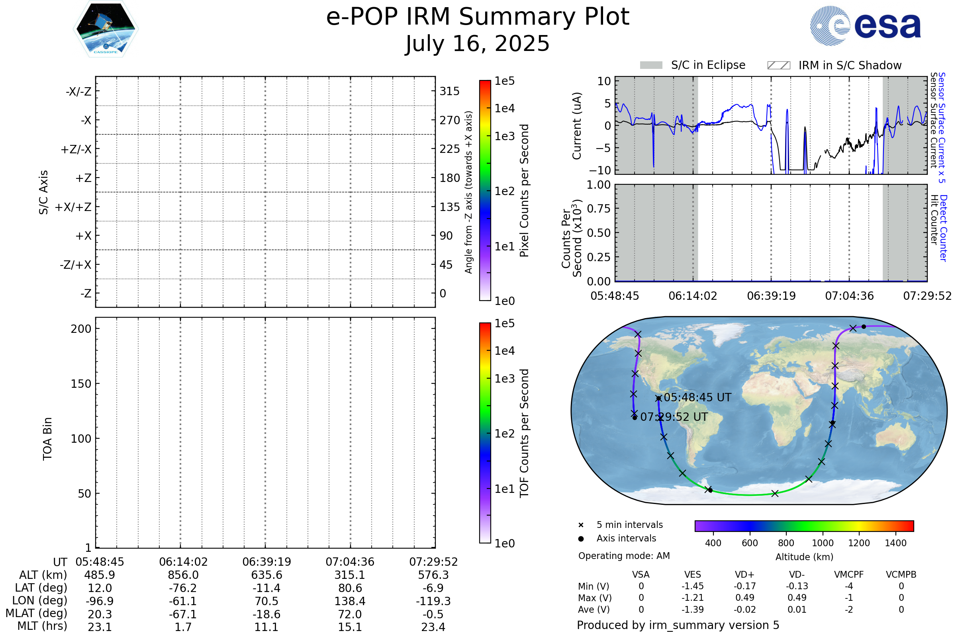Click the 05:48:45 UT start point on map

tap(658, 399)
